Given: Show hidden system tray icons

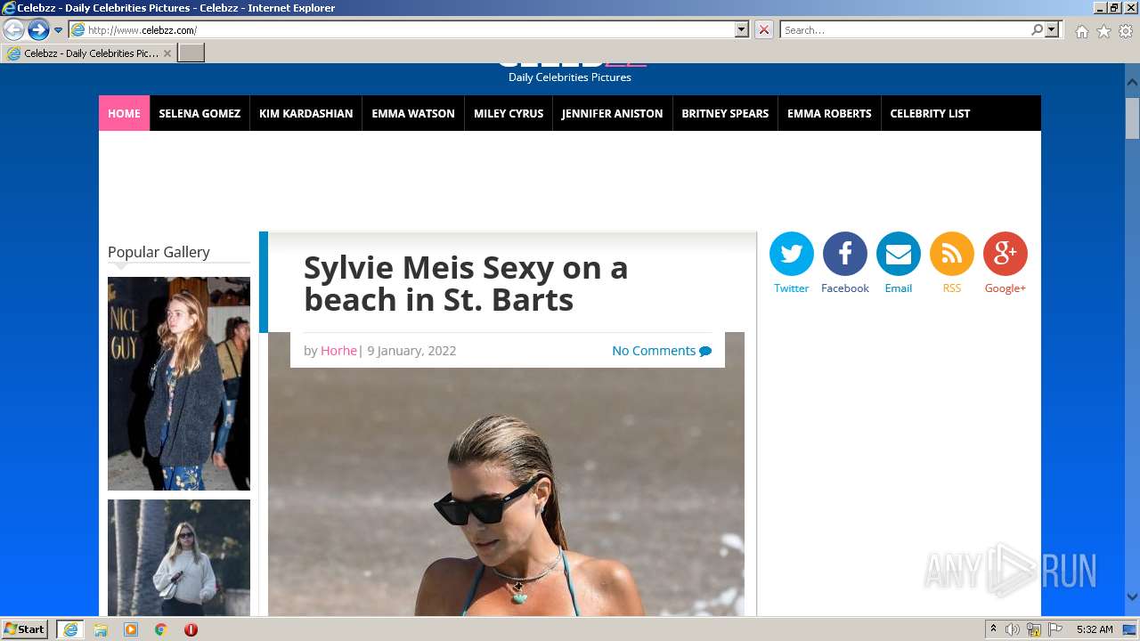Looking at the screenshot, I should coord(993,629).
